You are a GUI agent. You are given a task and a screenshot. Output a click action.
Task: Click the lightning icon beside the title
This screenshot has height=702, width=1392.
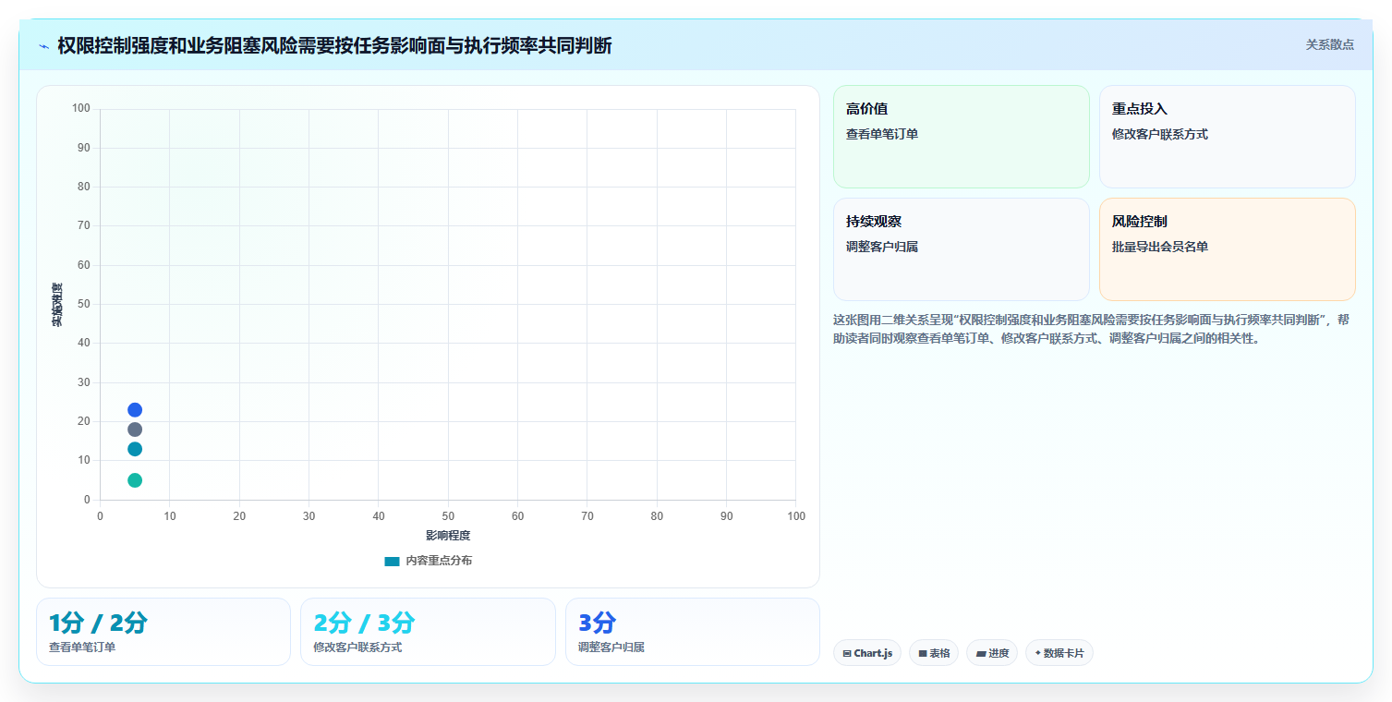[43, 46]
